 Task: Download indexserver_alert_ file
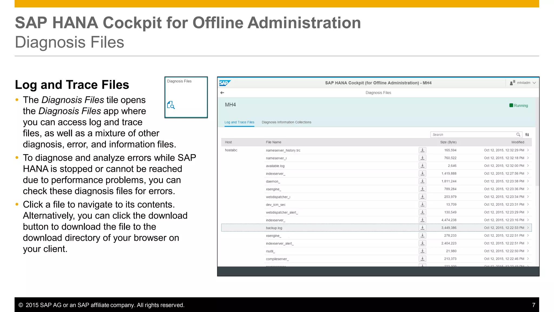tap(423, 243)
